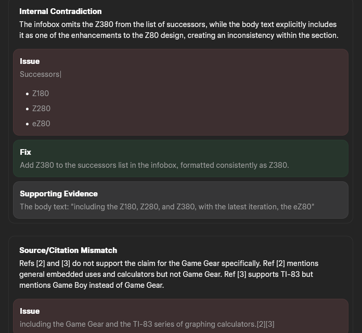This screenshot has height=333, width=362.
Task: Click the body text quote under Supporting Evidence
Action: (166, 207)
